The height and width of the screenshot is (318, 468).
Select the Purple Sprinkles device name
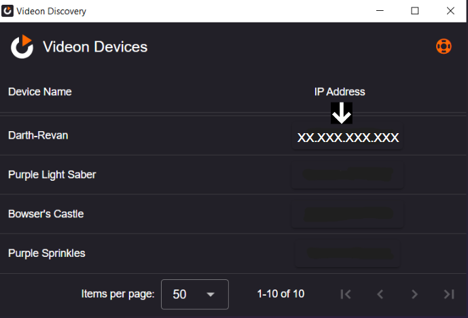[47, 253]
